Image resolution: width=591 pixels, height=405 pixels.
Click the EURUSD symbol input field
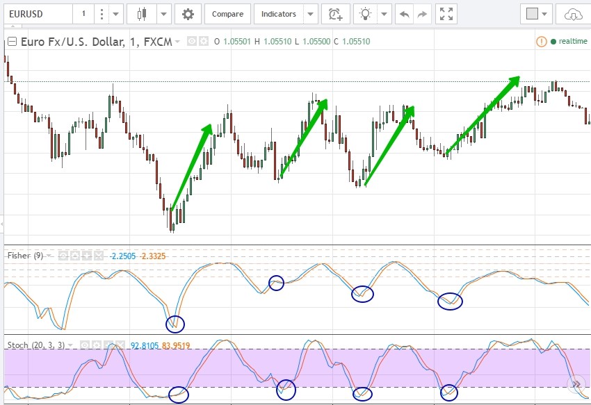coord(38,15)
